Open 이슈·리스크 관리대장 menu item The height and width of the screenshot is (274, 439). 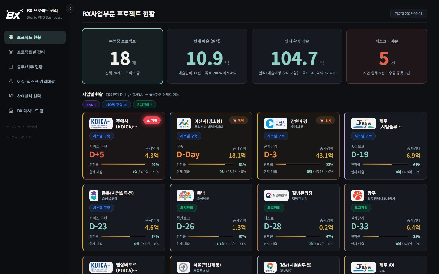35,81
